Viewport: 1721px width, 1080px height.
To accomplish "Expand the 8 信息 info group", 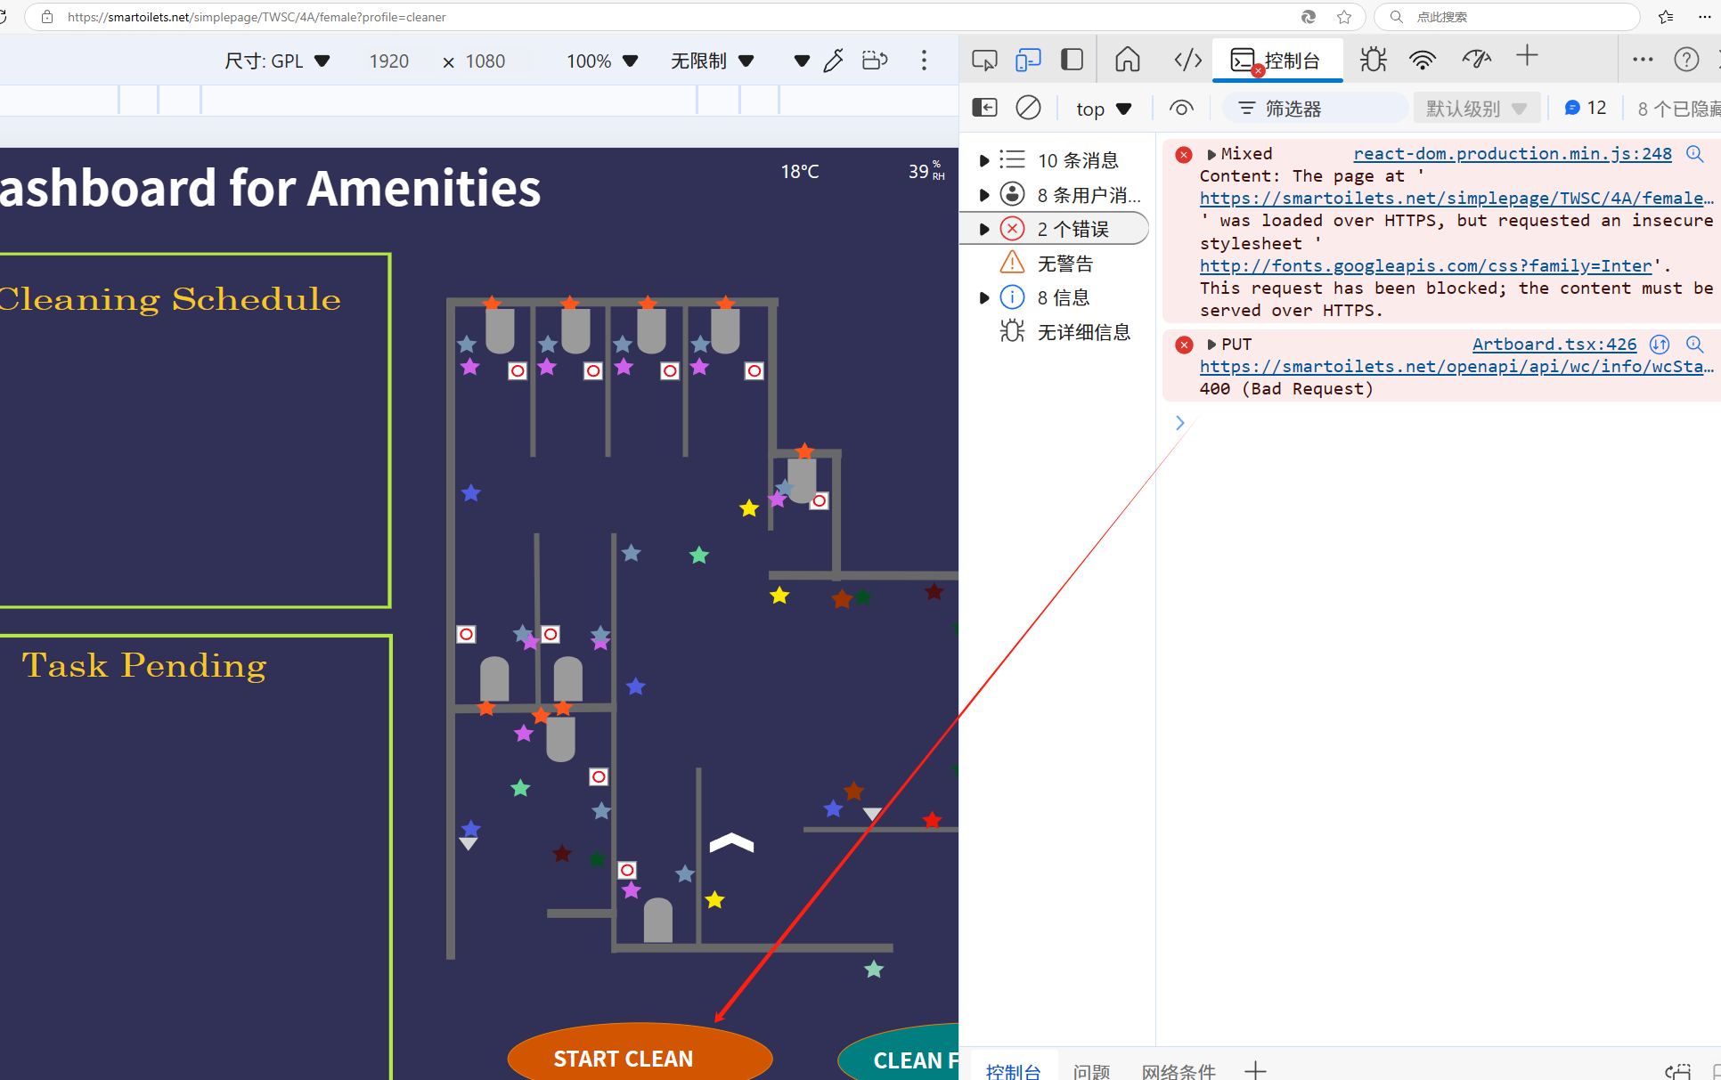I will (983, 297).
